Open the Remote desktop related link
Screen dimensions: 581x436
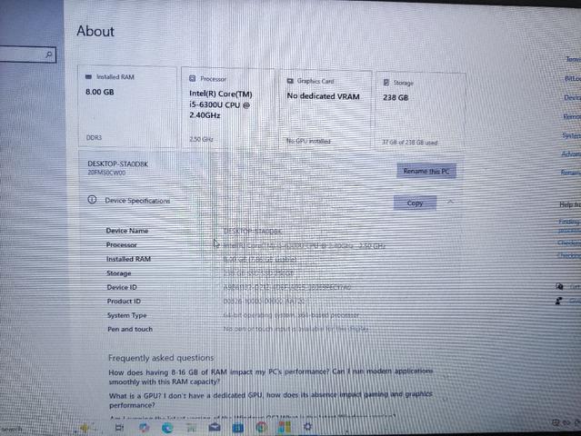click(572, 116)
